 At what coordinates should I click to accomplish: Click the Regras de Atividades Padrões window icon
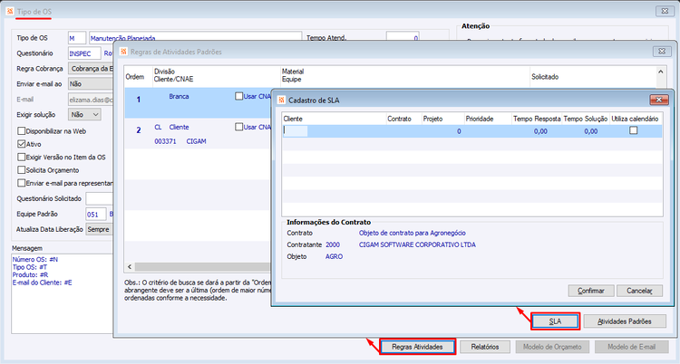click(123, 52)
